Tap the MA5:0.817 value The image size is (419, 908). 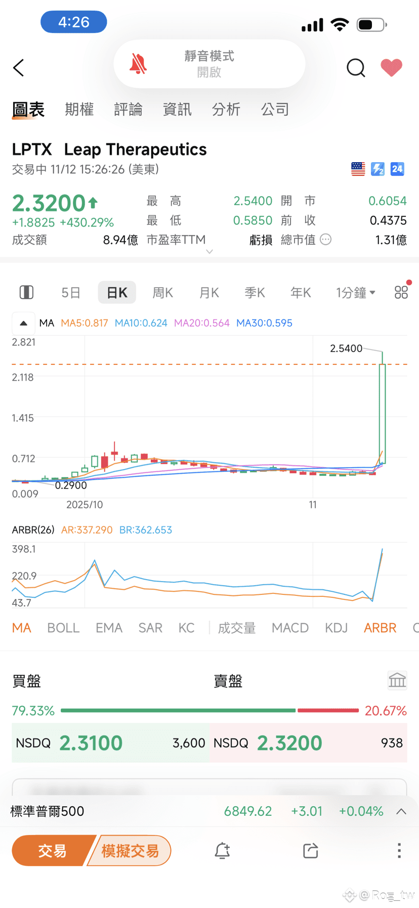tap(85, 323)
